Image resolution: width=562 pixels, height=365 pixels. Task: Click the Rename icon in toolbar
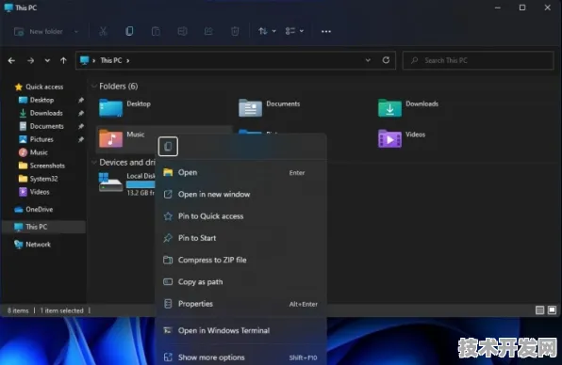point(182,31)
